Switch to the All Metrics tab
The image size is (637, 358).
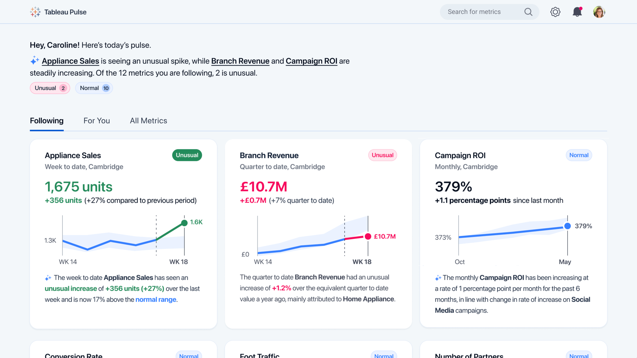point(148,121)
